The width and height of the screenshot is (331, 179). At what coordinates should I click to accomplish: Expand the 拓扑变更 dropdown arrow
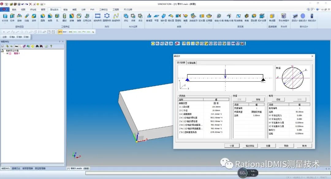[x=262, y=23]
